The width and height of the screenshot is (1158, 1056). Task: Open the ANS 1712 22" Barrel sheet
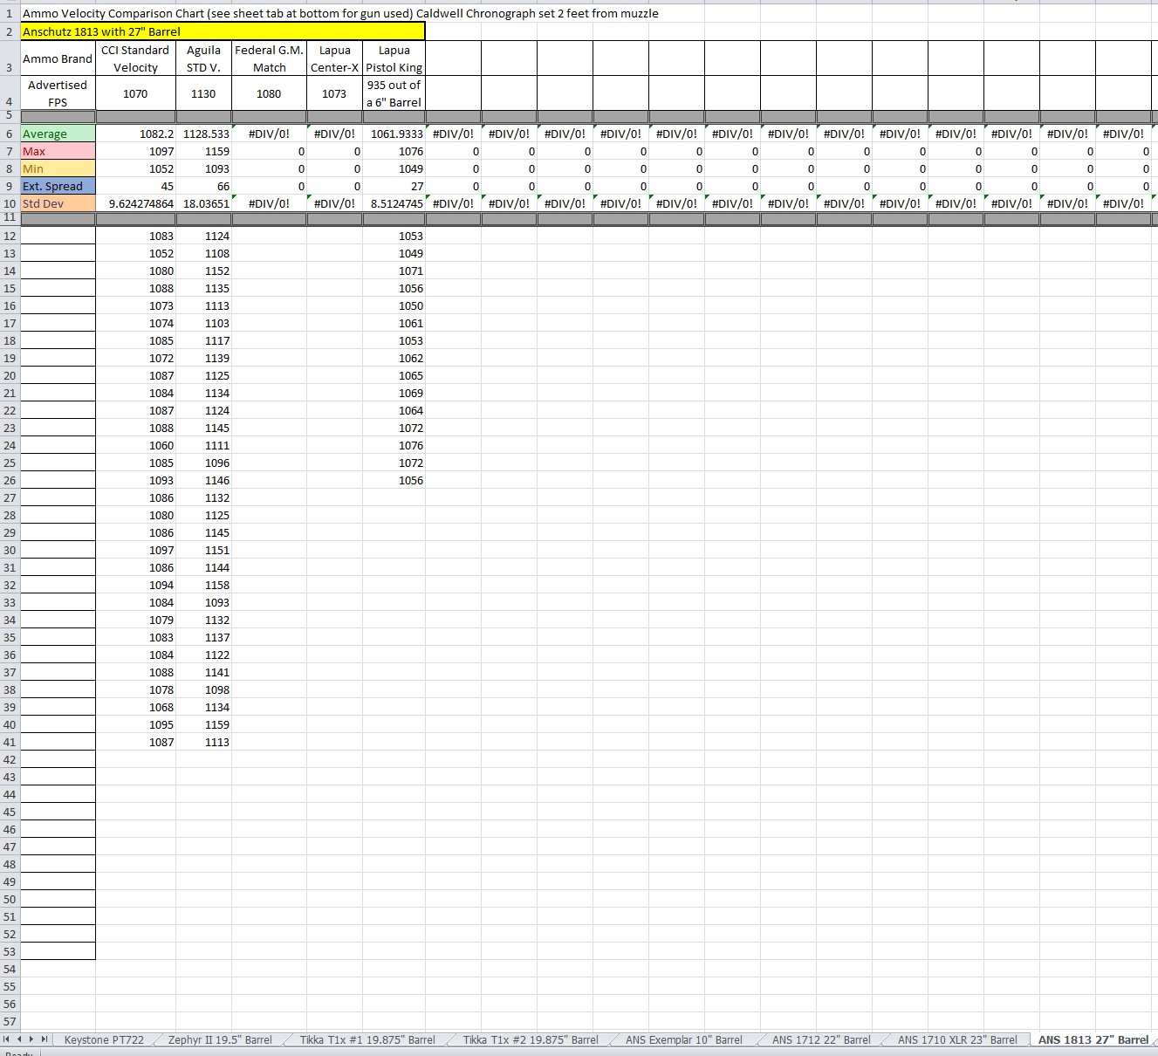coord(821,1039)
